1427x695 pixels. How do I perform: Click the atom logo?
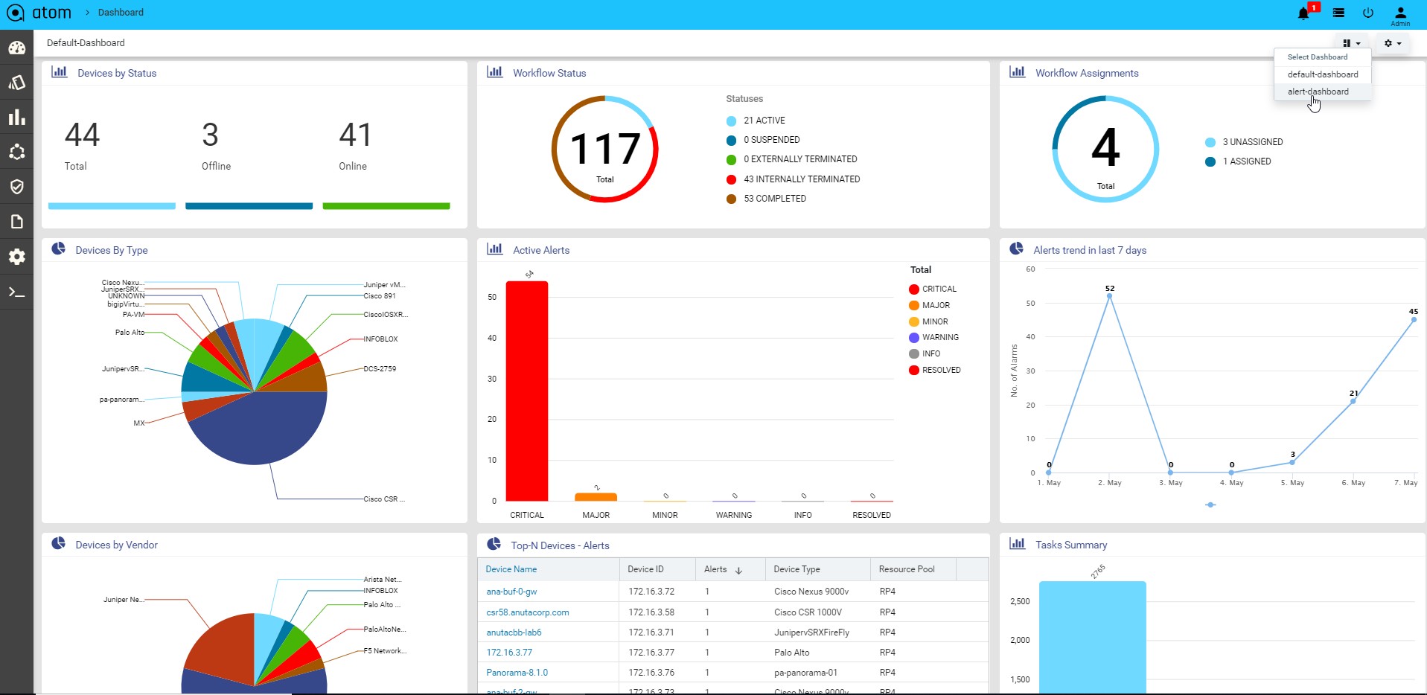pos(39,13)
